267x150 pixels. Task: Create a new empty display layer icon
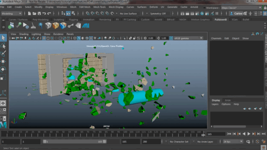255,108
